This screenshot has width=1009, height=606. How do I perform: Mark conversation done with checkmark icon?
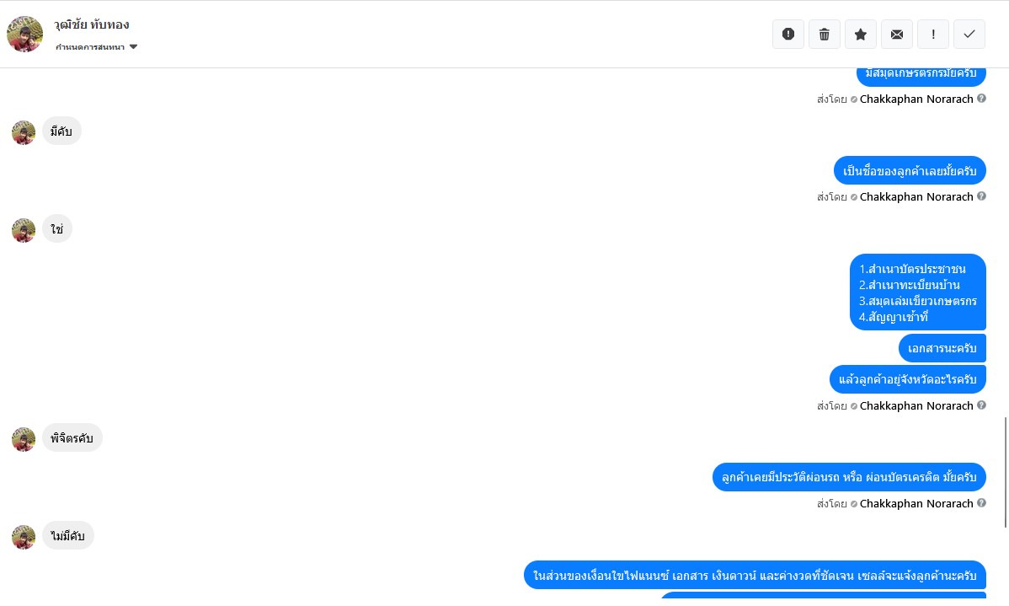[x=969, y=34]
